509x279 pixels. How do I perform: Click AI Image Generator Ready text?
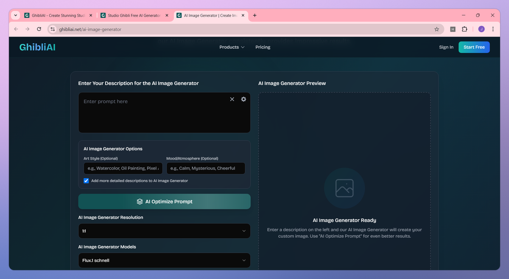[x=344, y=220]
